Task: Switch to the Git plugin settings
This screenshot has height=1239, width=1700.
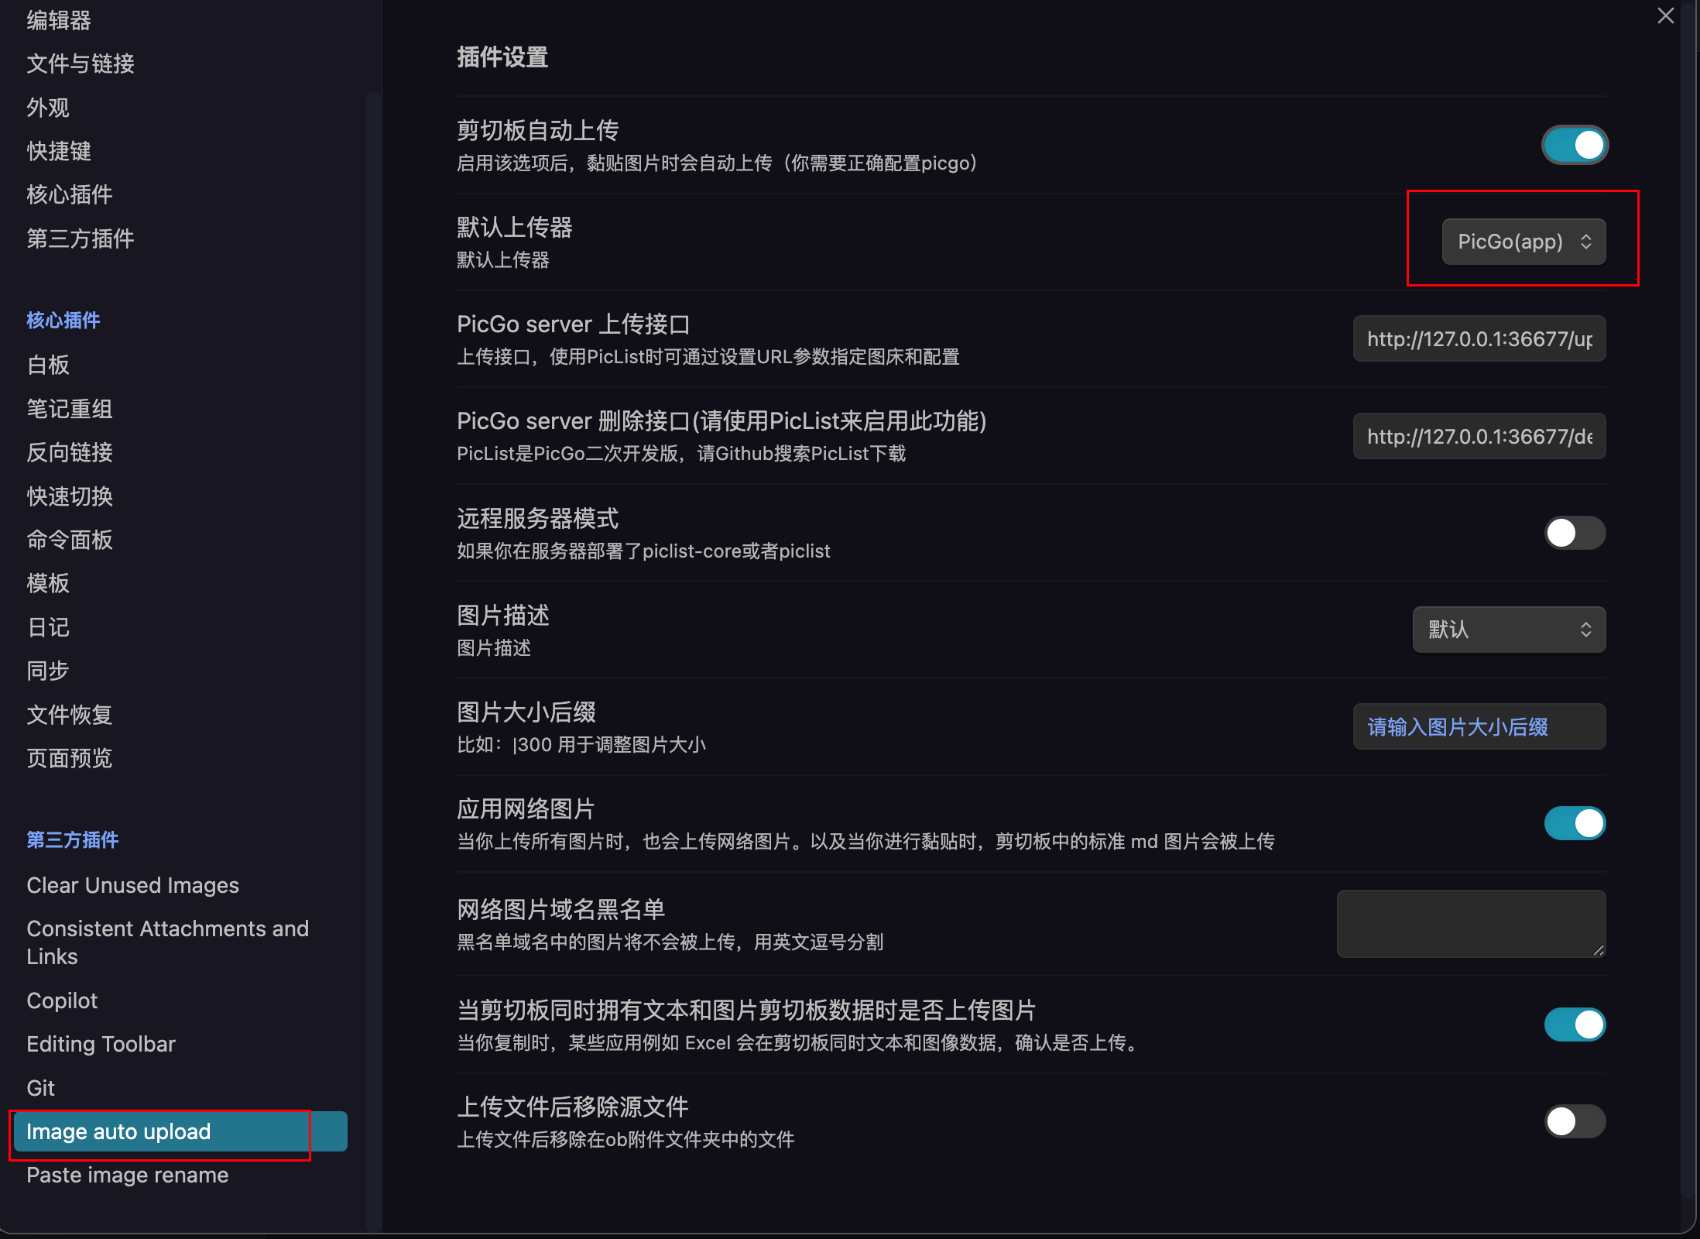Action: tap(41, 1088)
